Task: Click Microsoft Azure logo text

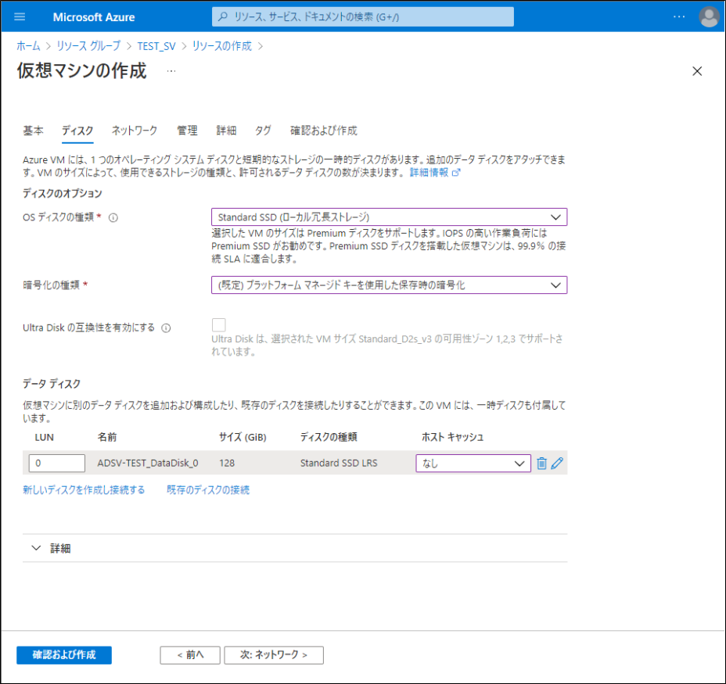Action: tap(94, 17)
